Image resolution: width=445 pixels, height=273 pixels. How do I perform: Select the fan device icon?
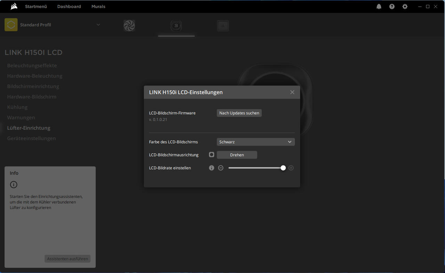[129, 26]
